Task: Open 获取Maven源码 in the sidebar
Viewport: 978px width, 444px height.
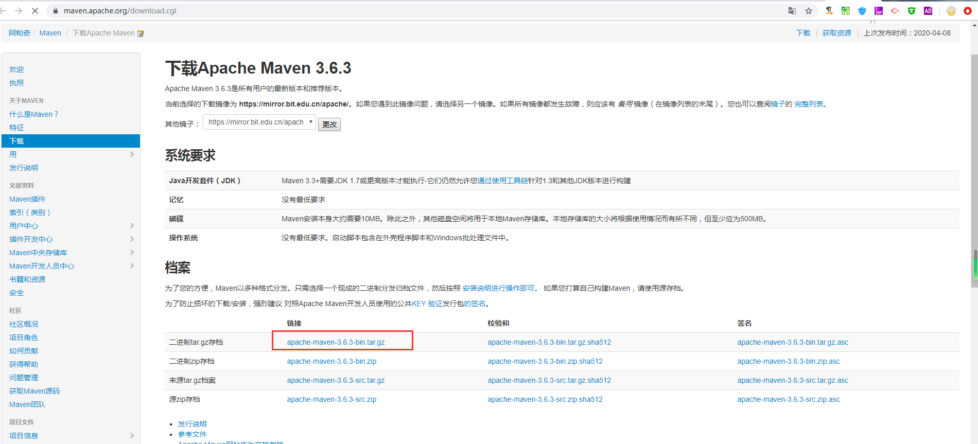Action: click(34, 391)
